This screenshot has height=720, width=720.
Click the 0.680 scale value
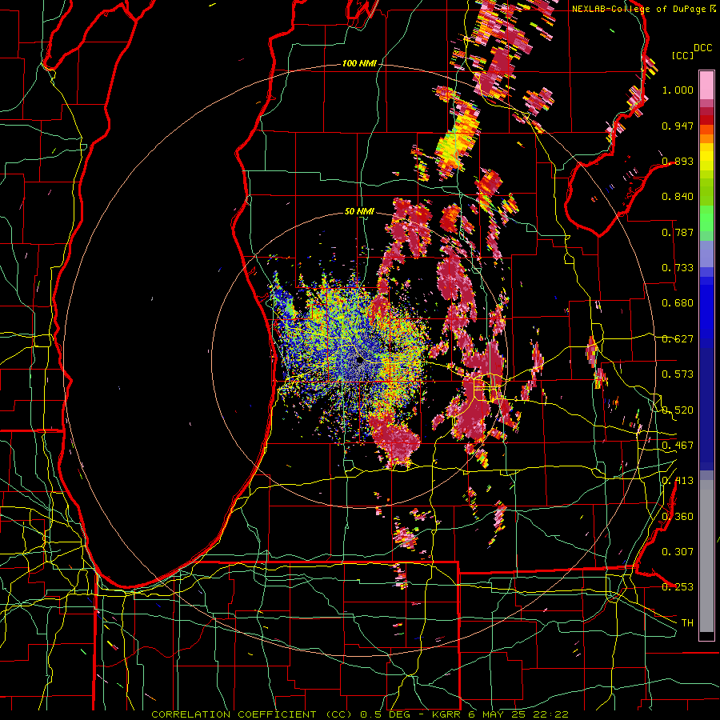(x=678, y=303)
